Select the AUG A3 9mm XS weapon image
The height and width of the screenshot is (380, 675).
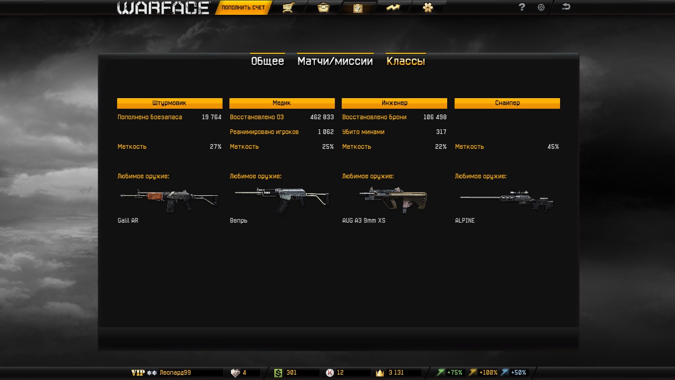(x=393, y=199)
